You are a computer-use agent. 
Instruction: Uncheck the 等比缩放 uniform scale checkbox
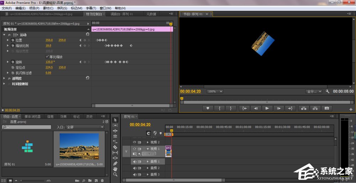point(47,57)
